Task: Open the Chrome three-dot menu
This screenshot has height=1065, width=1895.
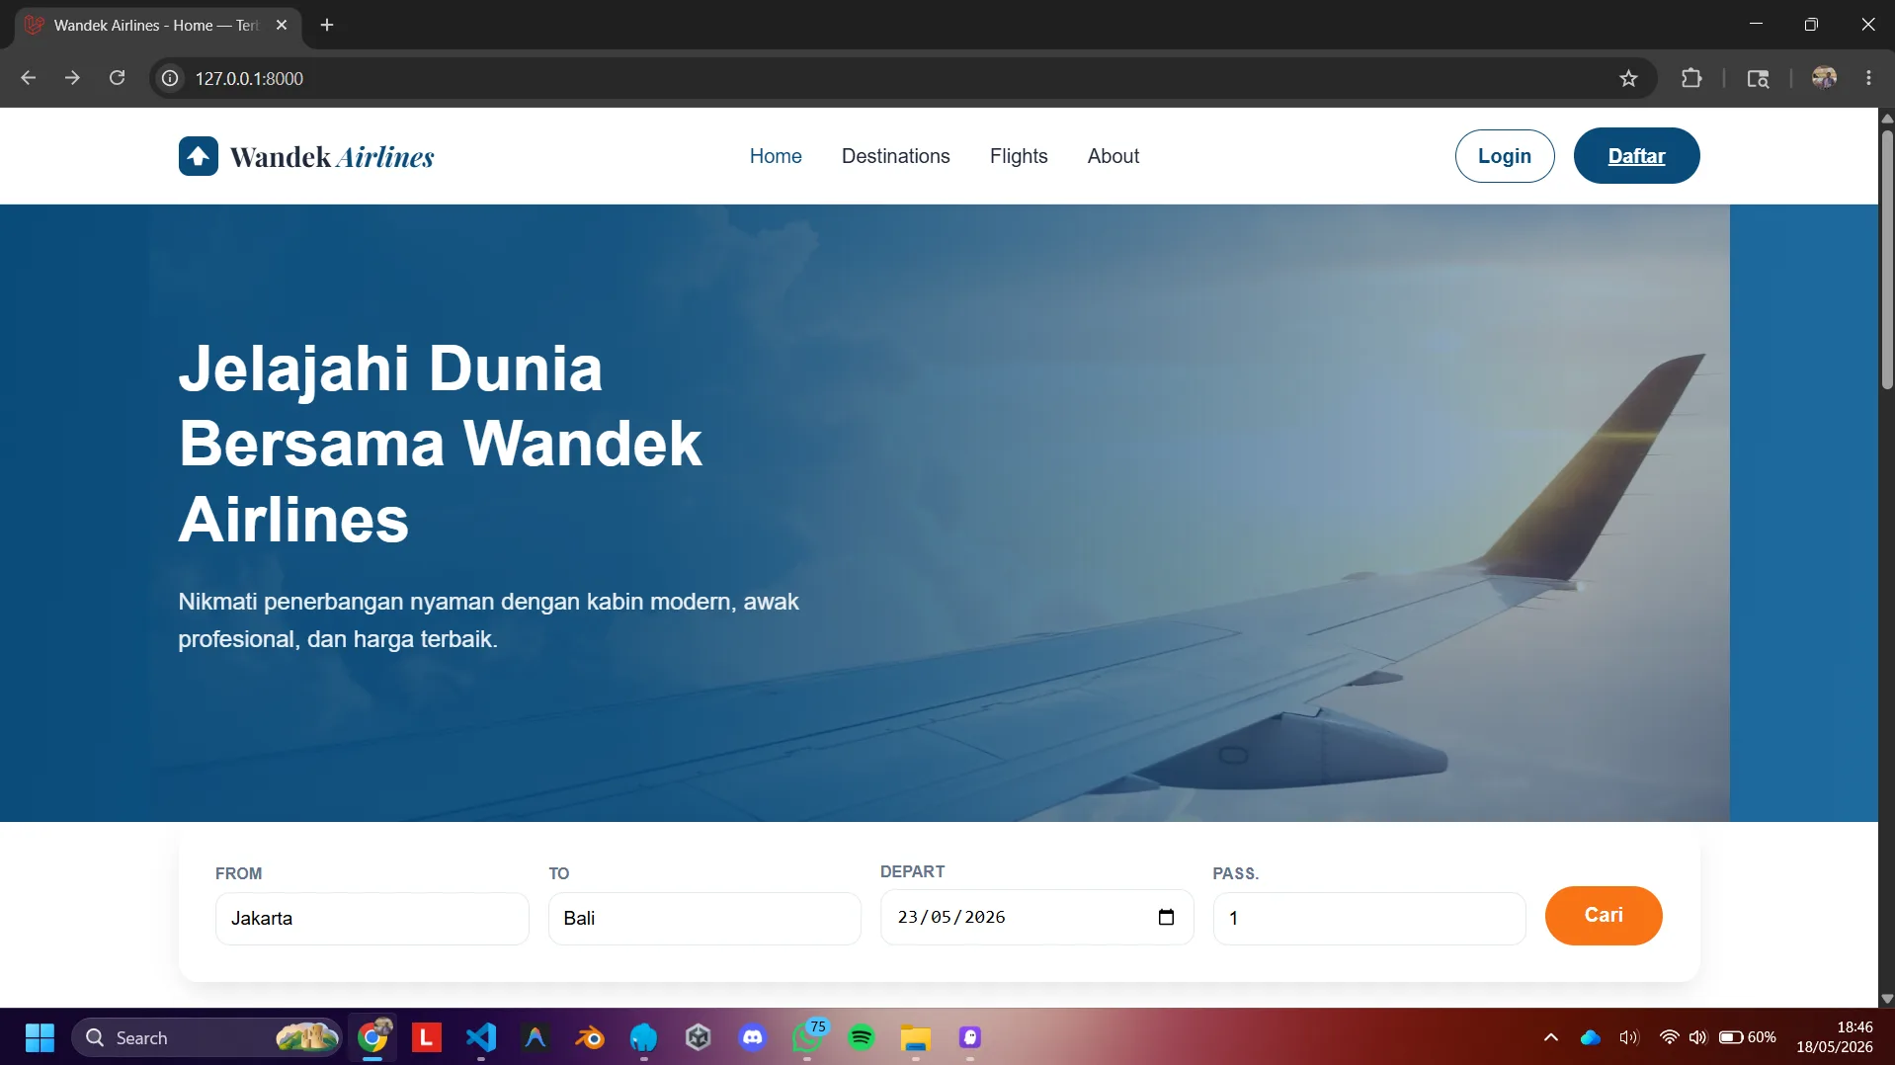Action: (x=1868, y=78)
